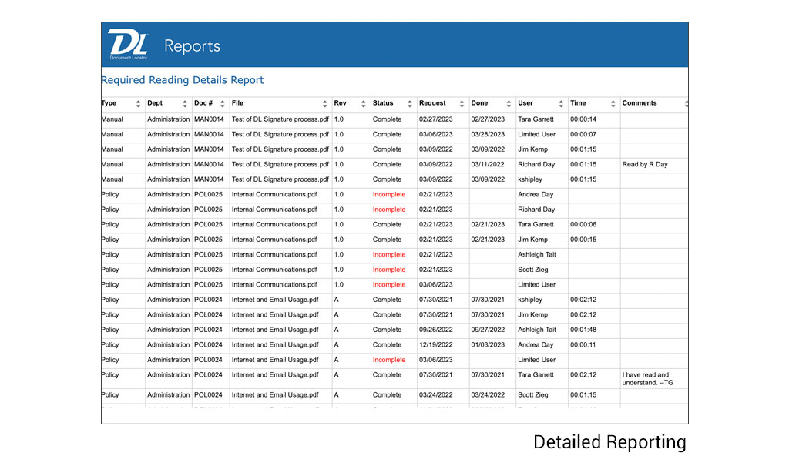Click the Request column header label
The height and width of the screenshot is (473, 789).
point(432,103)
